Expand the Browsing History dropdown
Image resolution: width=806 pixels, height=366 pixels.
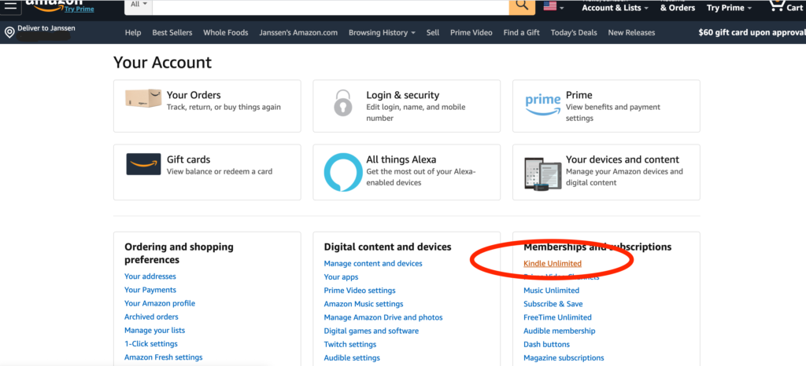coord(382,33)
